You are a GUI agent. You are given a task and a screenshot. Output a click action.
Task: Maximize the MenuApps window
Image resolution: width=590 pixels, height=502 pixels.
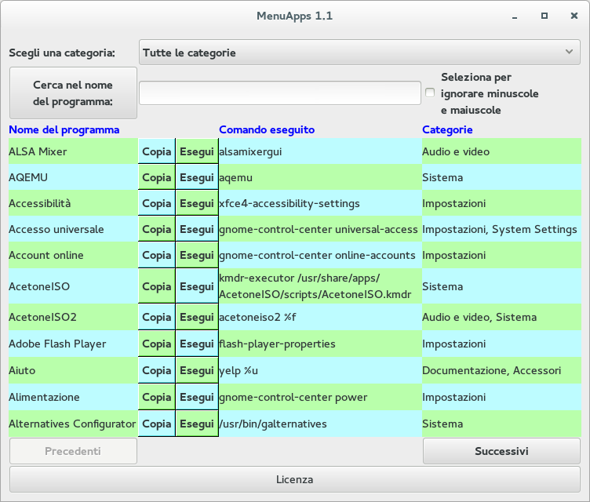[x=544, y=16]
